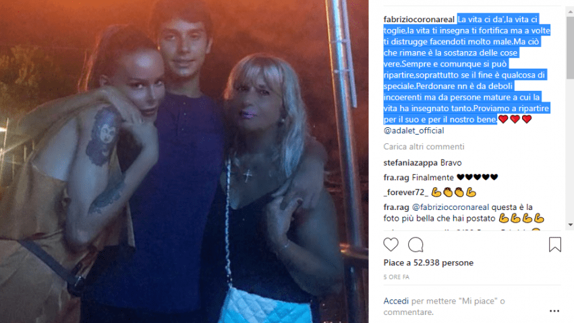This screenshot has width=574, height=323.
Task: Open fabriziocoronareal profile link
Action: (419, 20)
